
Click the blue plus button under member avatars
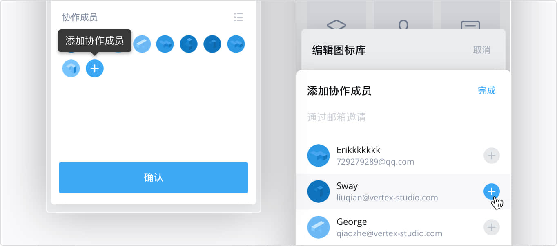[x=95, y=68]
